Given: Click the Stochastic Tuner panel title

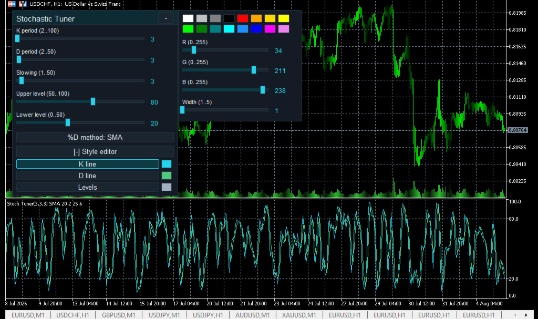Looking at the screenshot, I should 45,19.
